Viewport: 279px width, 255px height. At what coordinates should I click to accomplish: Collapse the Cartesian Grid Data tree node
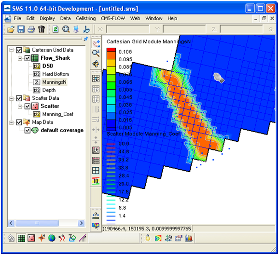coord(12,50)
